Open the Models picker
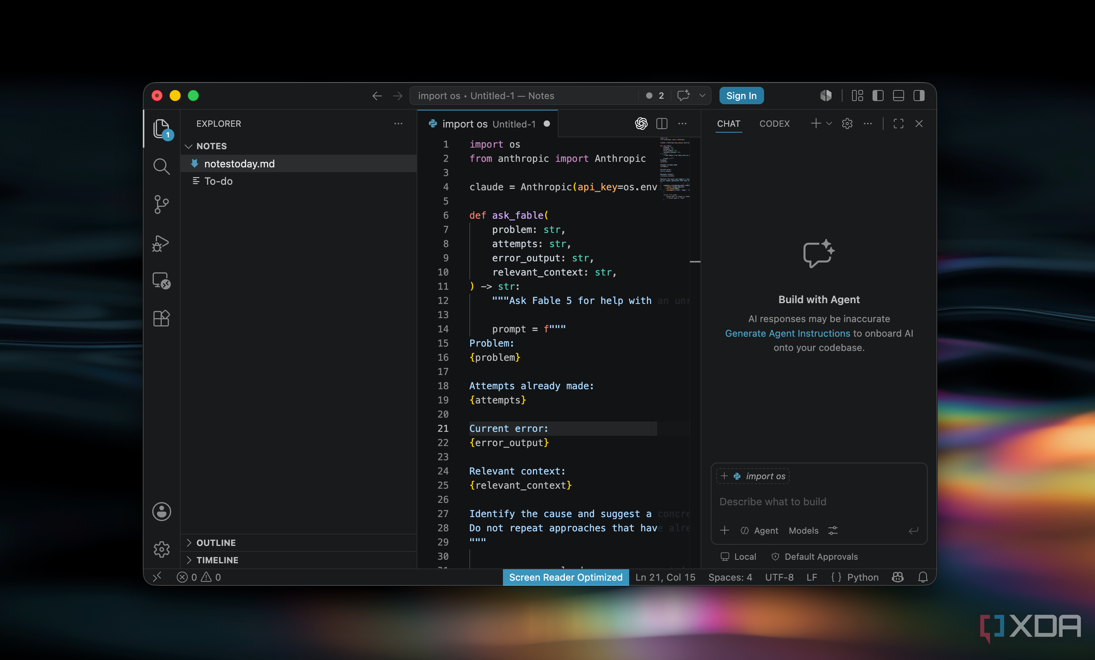 803,530
